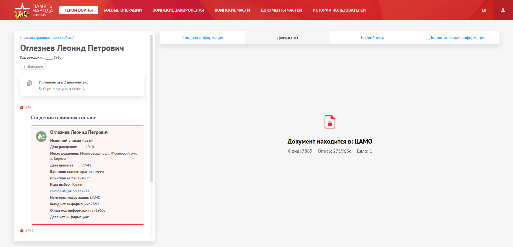The height and width of the screenshot is (247, 513).
Task: Switch to Боевой путь tab
Action: [372, 38]
